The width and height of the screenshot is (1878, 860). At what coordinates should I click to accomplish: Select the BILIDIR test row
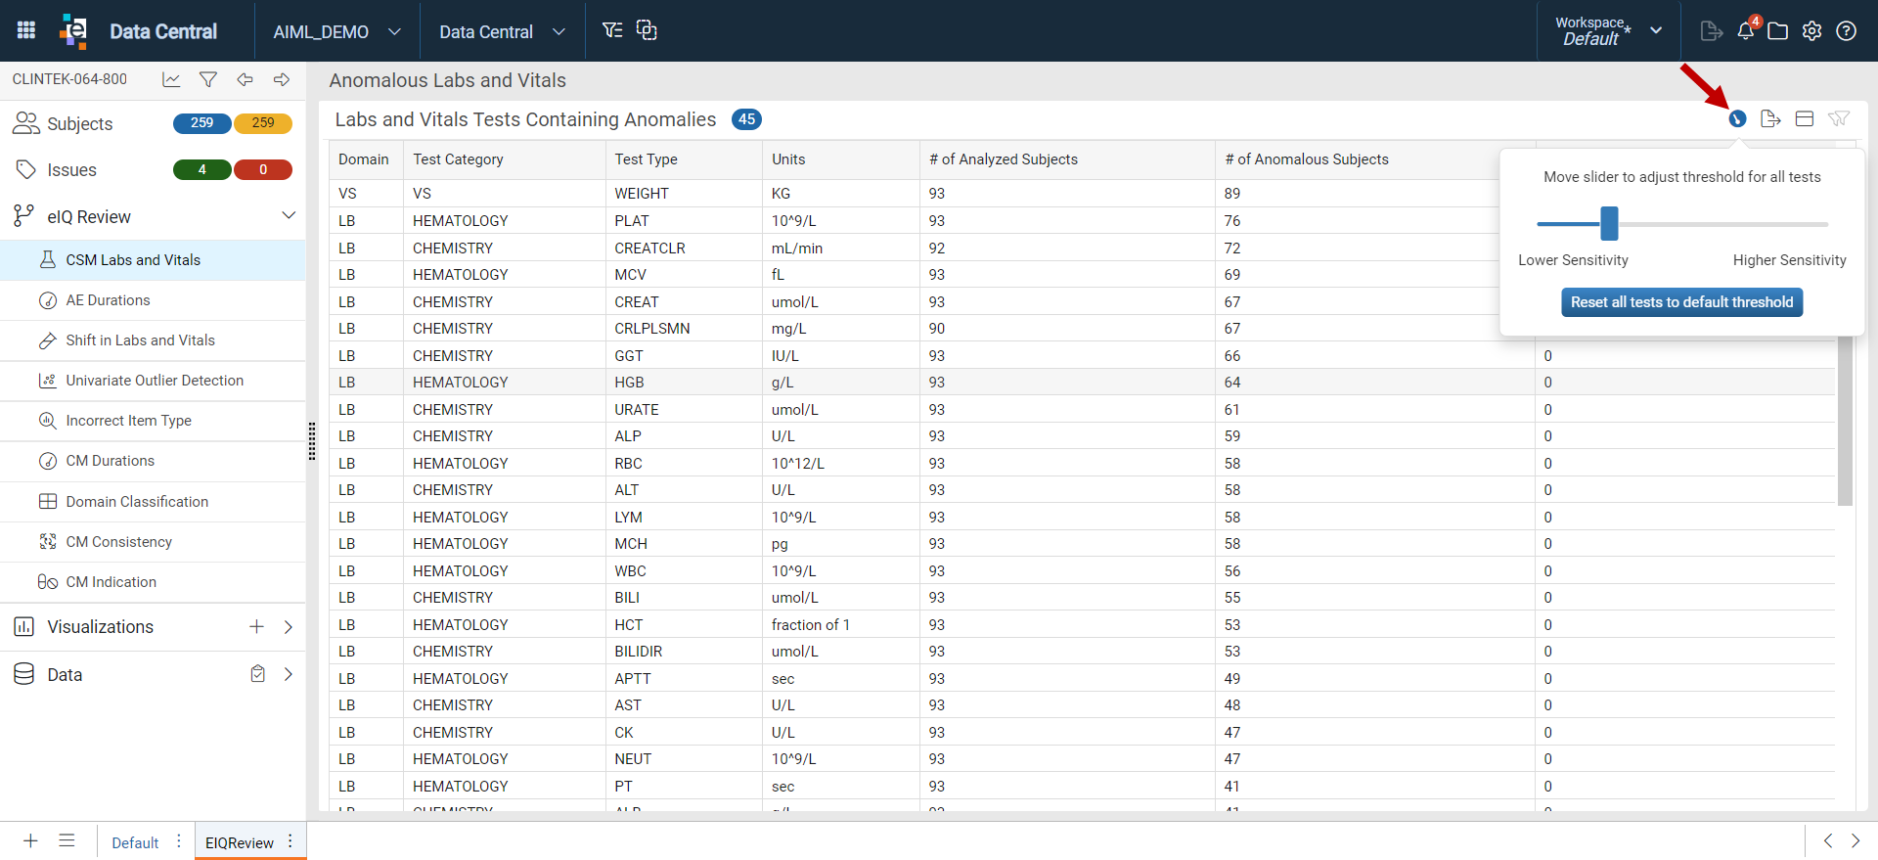1082,652
